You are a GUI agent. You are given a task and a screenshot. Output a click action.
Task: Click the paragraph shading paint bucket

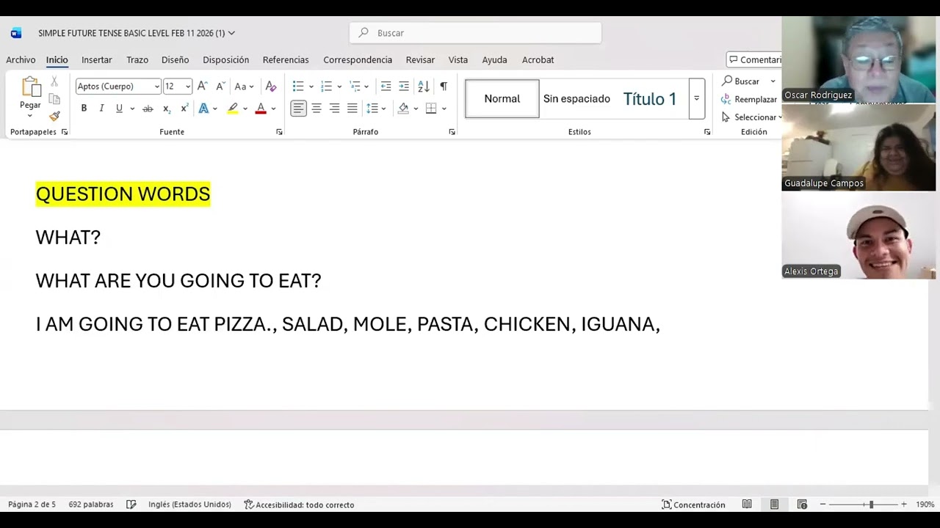(403, 109)
